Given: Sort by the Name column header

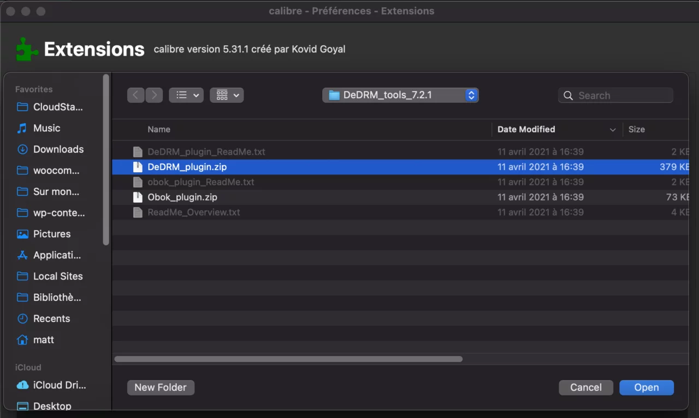Looking at the screenshot, I should 159,129.
